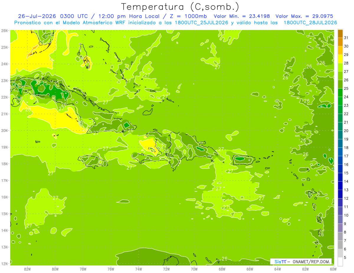Click the '25' contour label over Cuba

pos(45,83)
